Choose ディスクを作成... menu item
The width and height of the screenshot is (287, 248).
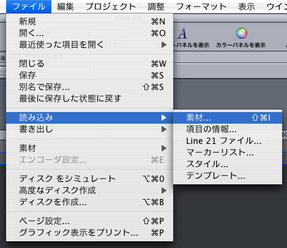click(x=90, y=202)
